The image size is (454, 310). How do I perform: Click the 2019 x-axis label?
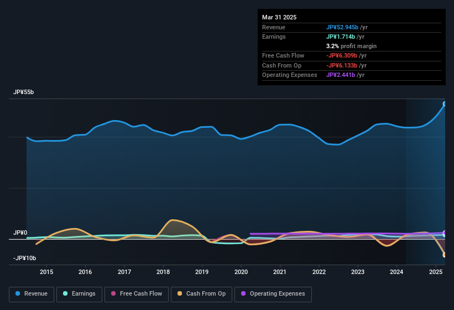(x=202, y=272)
